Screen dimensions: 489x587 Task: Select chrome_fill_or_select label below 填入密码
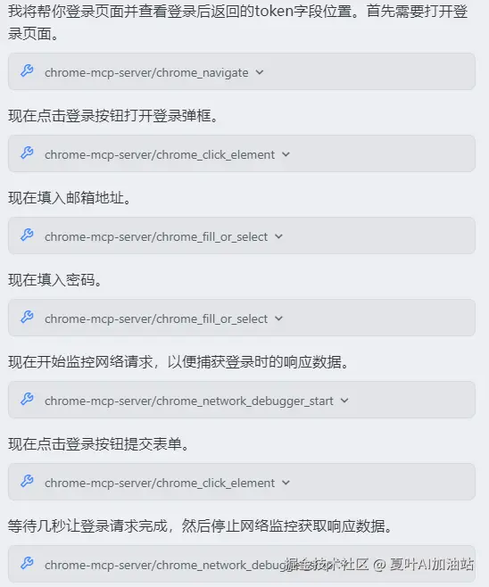(x=156, y=318)
